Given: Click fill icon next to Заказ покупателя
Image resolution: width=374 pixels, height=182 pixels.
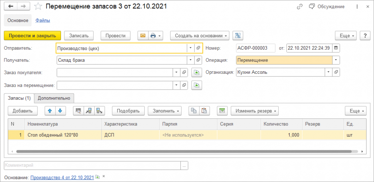Looking at the screenshot, I should (x=196, y=72).
